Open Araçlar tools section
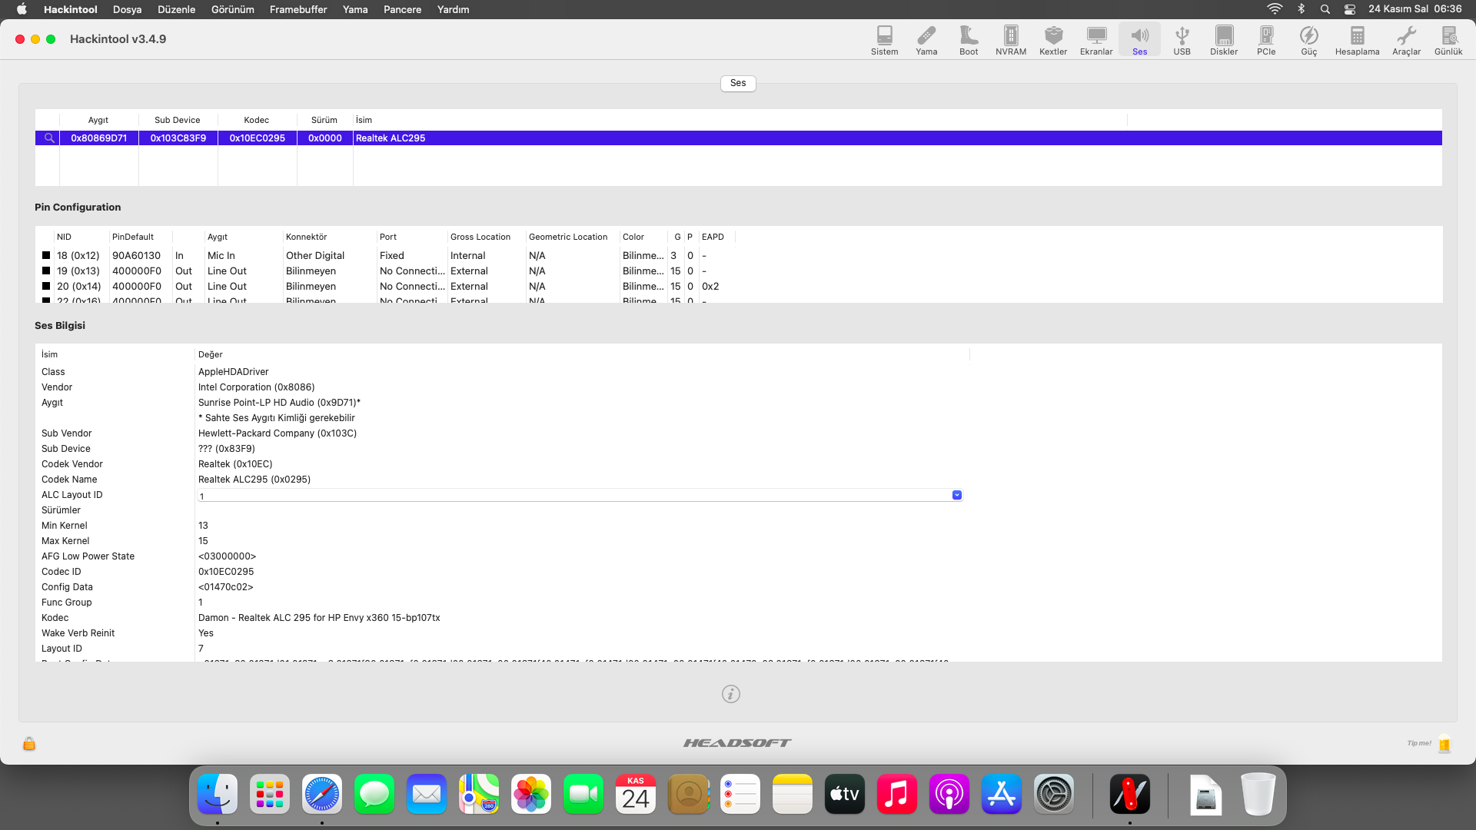1476x830 pixels. pos(1406,40)
